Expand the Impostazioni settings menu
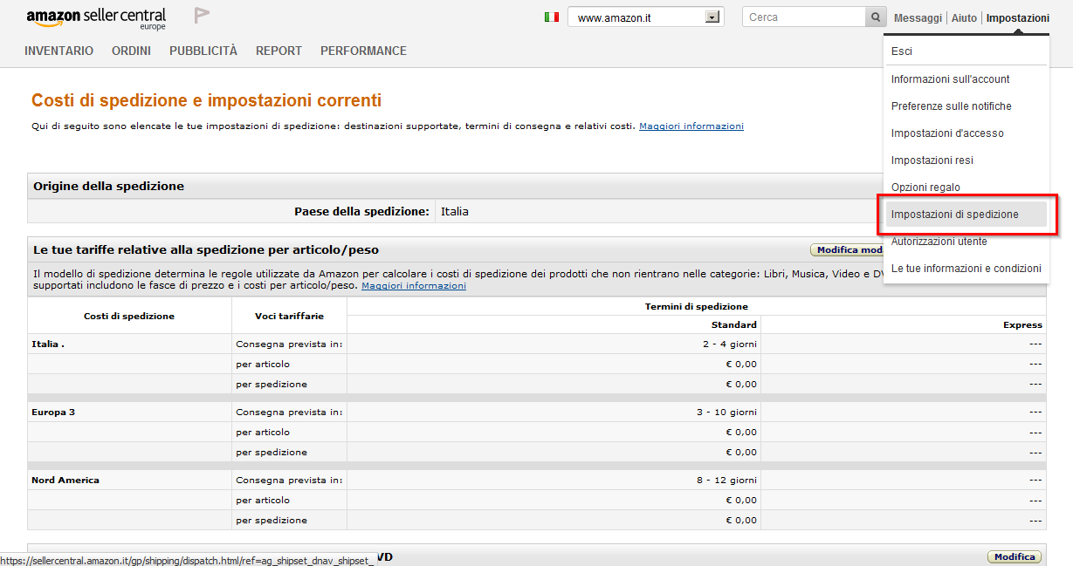This screenshot has height=566, width=1073. click(1017, 17)
